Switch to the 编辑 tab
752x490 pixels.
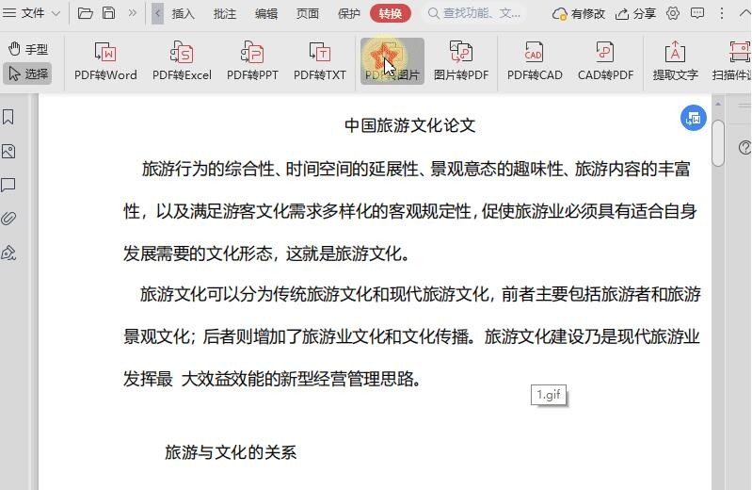[x=266, y=13]
